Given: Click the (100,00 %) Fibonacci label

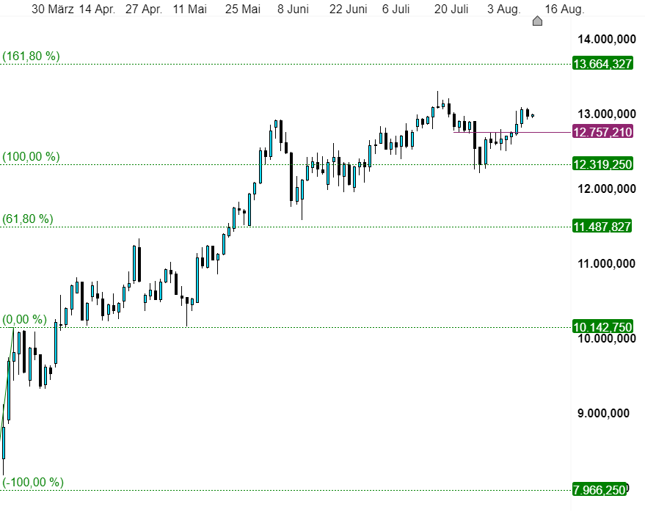Looking at the screenshot, I should pos(31,156).
